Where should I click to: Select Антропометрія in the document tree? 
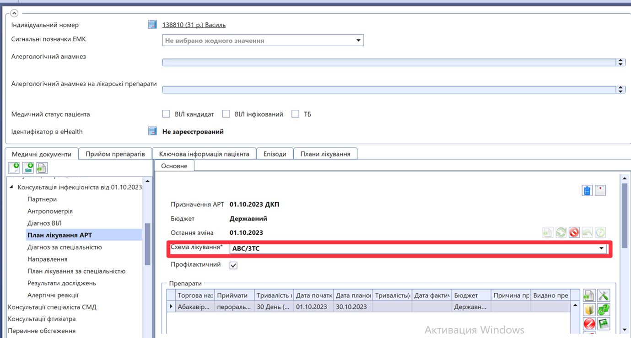tap(50, 211)
